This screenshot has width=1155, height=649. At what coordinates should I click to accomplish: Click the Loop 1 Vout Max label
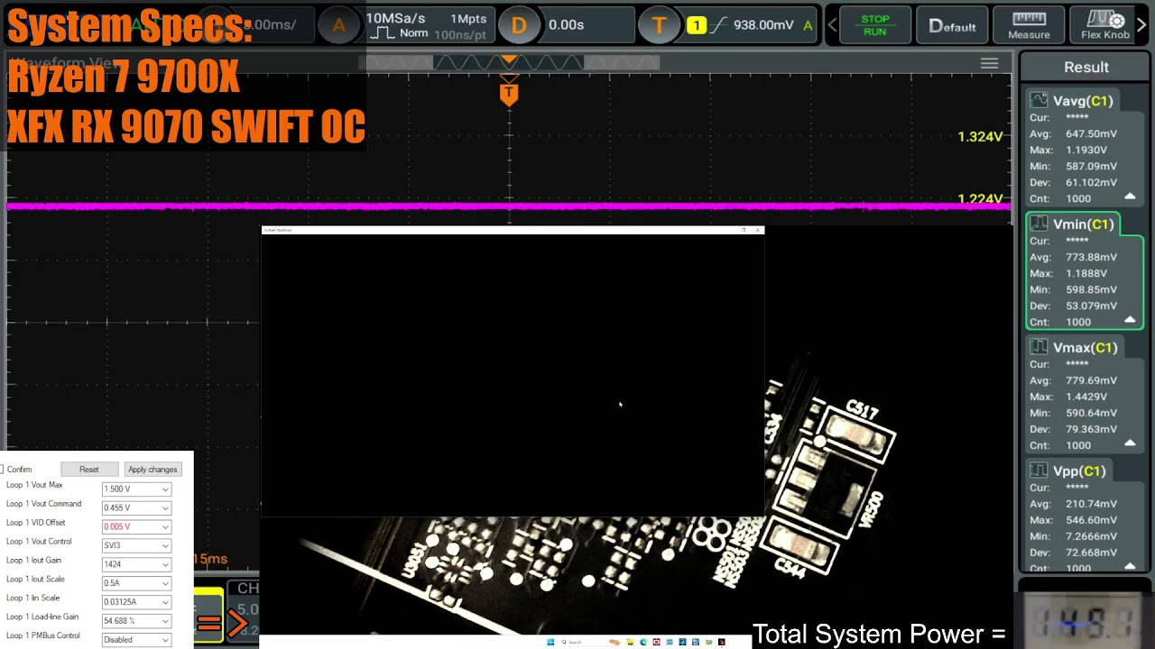34,485
